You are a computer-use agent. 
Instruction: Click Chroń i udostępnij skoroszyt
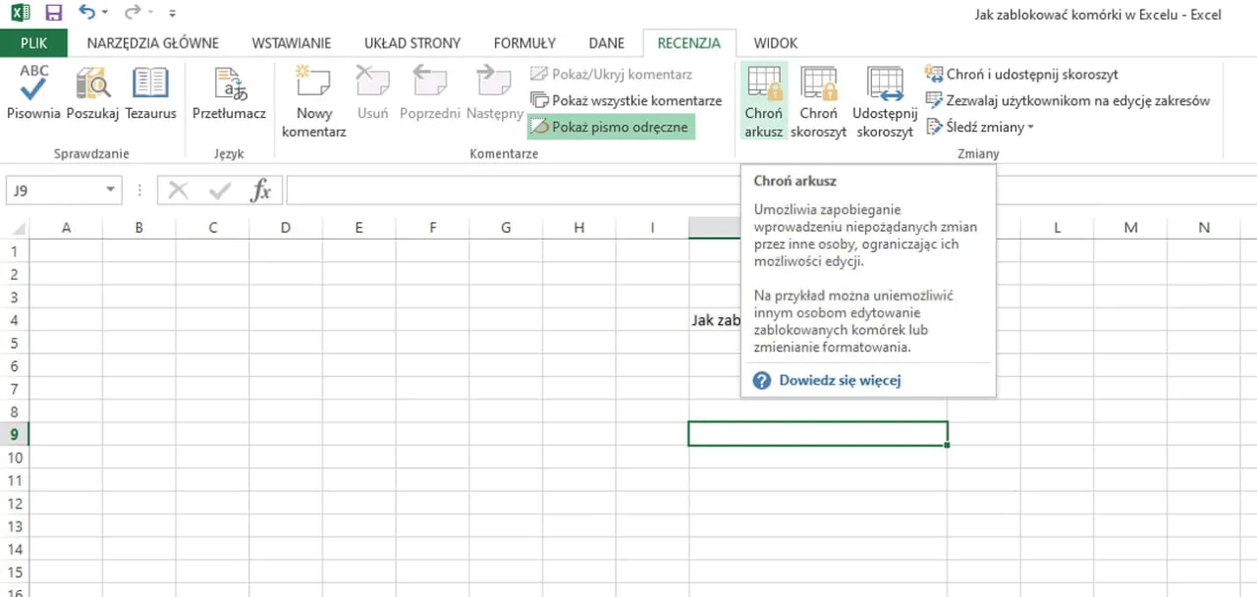[x=1021, y=74]
